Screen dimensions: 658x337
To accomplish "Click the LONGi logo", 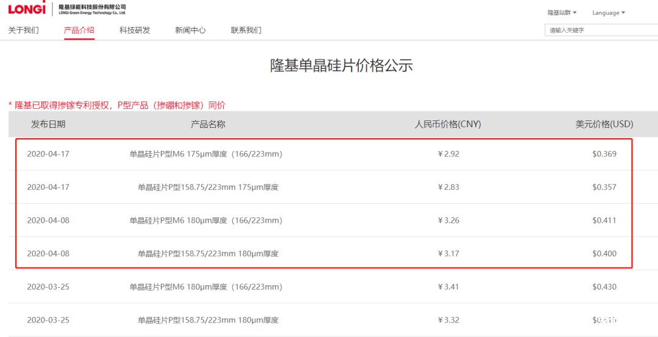I will [27, 8].
